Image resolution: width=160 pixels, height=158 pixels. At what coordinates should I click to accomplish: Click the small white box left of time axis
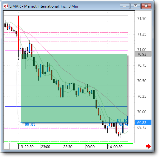tap(7, 146)
